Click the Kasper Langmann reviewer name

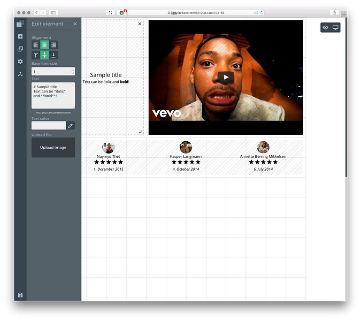tap(186, 156)
